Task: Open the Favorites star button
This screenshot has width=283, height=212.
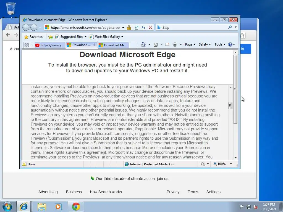Action: point(33,37)
